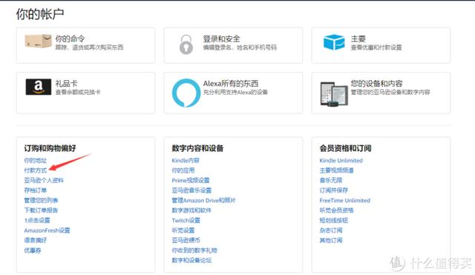Open the 音乐无限 link
The image size is (475, 275).
point(331,180)
